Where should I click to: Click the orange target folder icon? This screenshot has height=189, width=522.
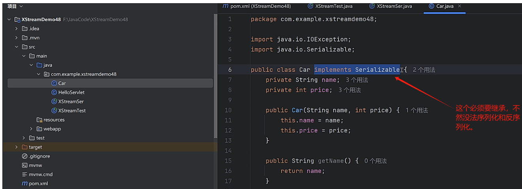pos(25,147)
